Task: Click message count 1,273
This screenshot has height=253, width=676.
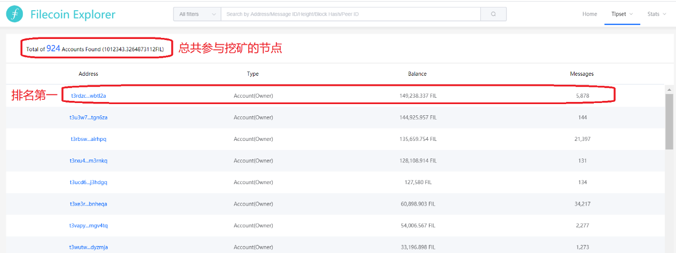Action: point(582,247)
